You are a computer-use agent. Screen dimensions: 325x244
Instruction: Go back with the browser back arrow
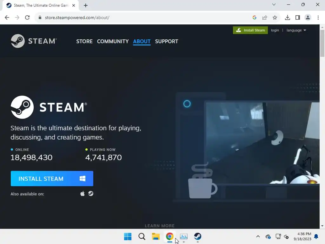(x=7, y=17)
